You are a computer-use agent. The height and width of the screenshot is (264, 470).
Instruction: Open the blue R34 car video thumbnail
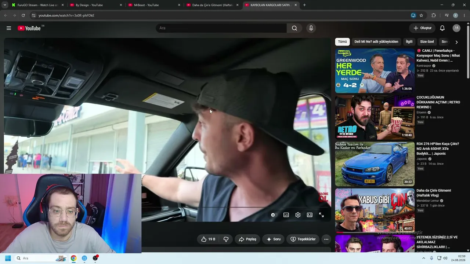click(x=375, y=164)
